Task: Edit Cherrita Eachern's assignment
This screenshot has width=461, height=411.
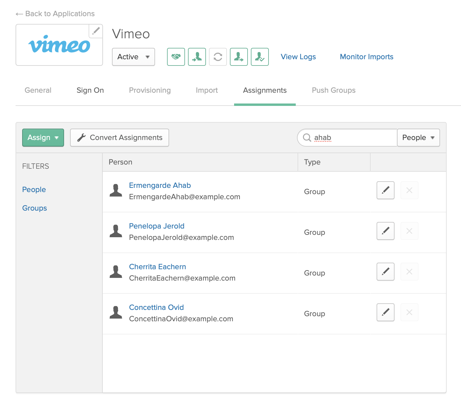Action: [x=385, y=272]
